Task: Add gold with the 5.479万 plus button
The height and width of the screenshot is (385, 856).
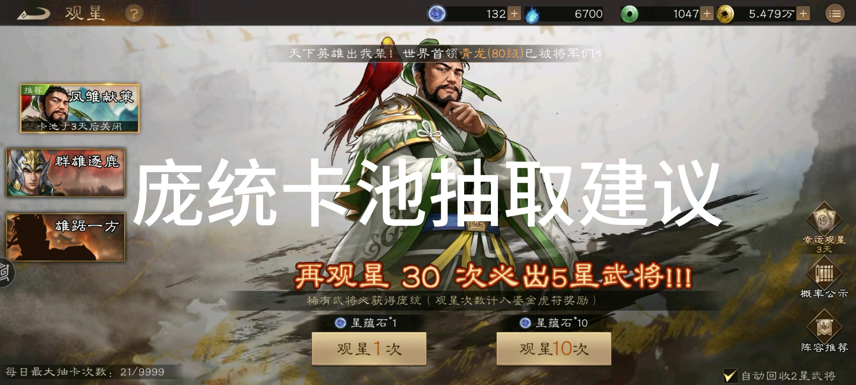Action: [803, 14]
